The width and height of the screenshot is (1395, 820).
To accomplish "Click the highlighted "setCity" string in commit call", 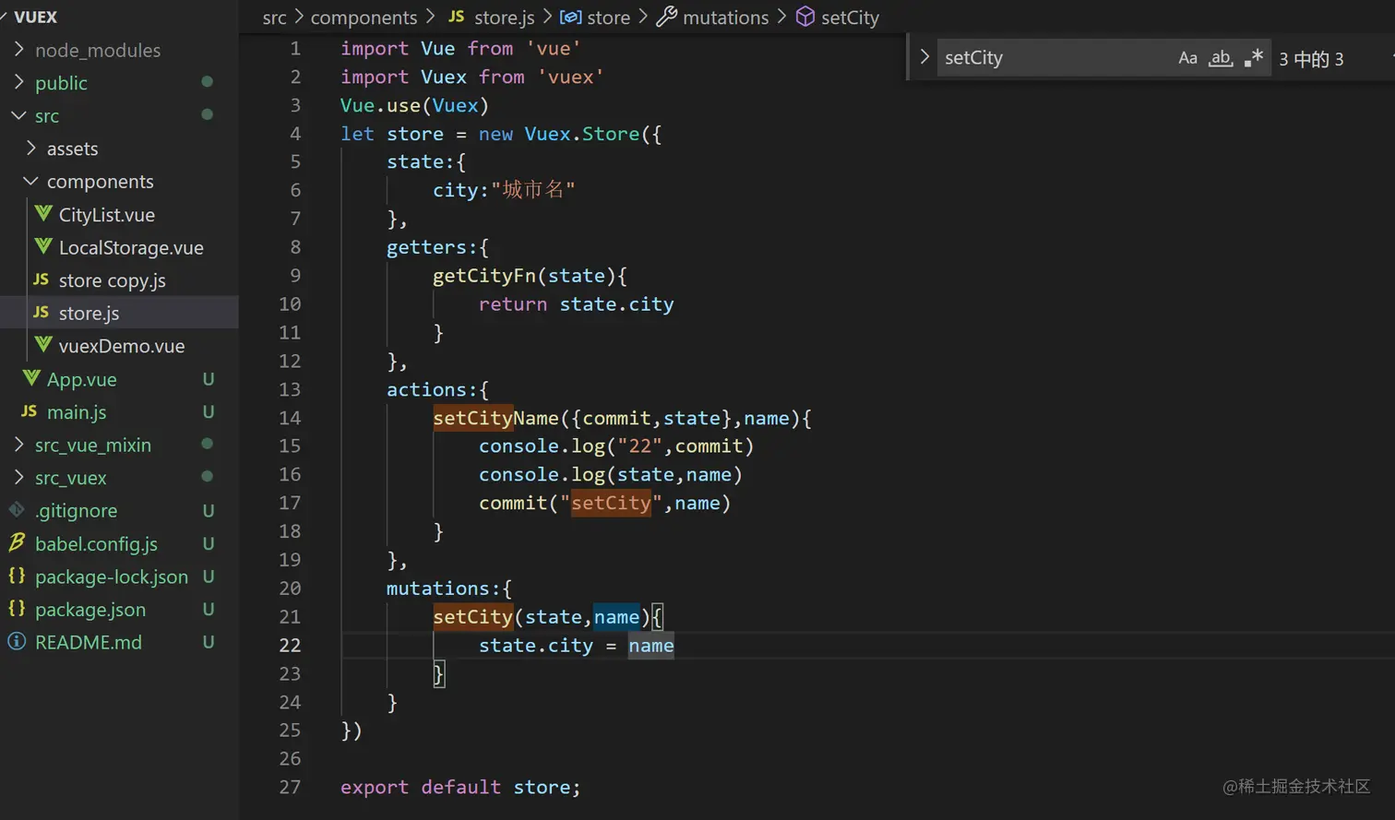I will [x=611, y=503].
